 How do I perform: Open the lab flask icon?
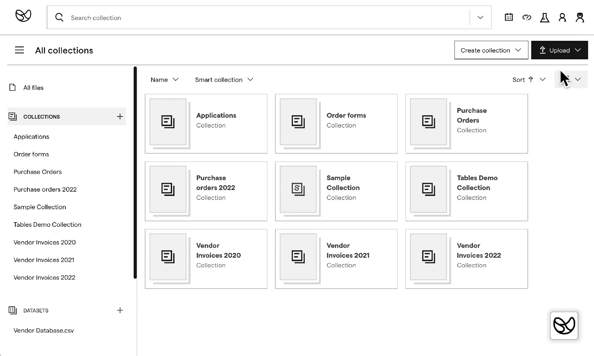[544, 18]
